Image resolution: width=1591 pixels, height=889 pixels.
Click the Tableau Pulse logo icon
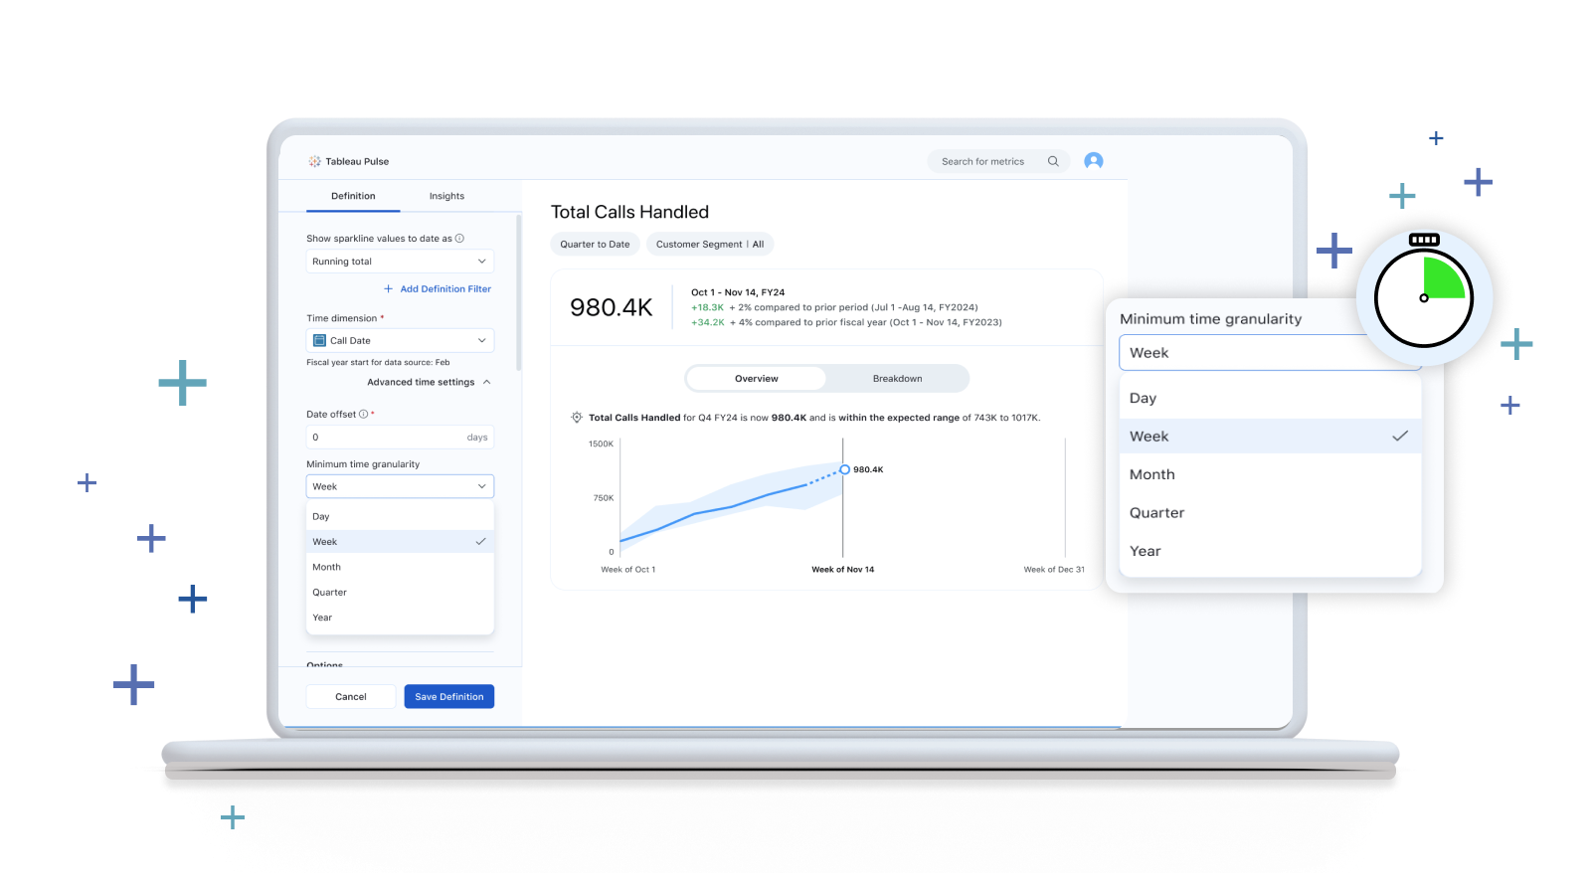click(314, 161)
